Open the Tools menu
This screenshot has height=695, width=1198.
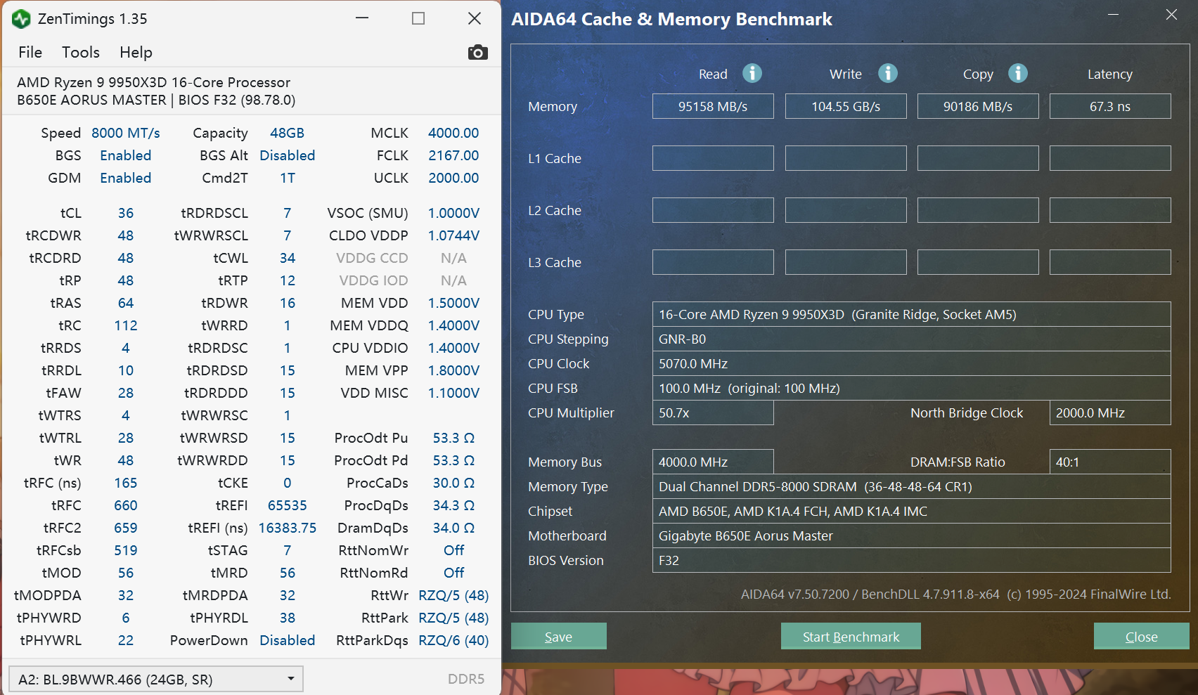[x=81, y=53]
